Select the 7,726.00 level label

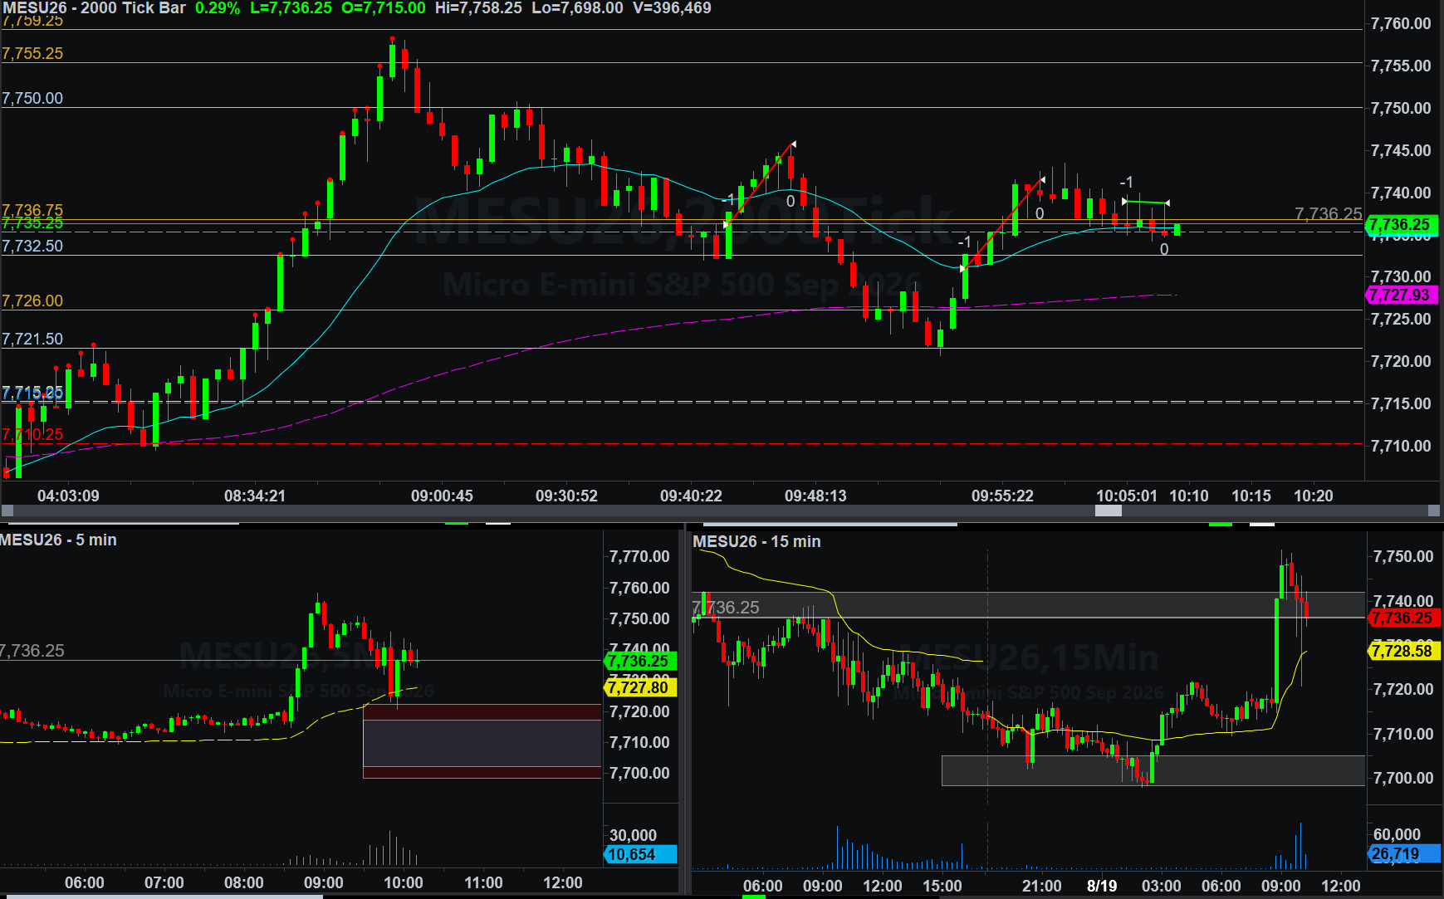tap(32, 300)
